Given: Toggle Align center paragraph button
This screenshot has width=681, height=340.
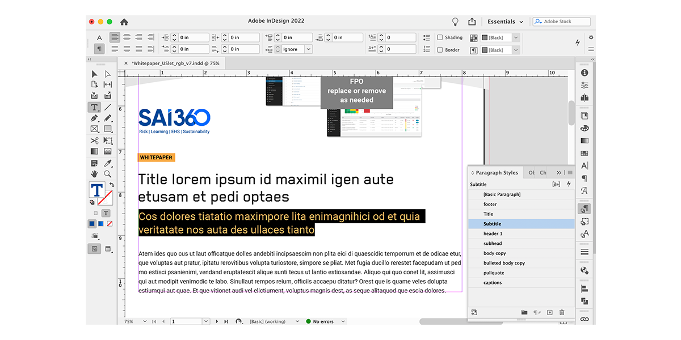Looking at the screenshot, I should click(127, 37).
